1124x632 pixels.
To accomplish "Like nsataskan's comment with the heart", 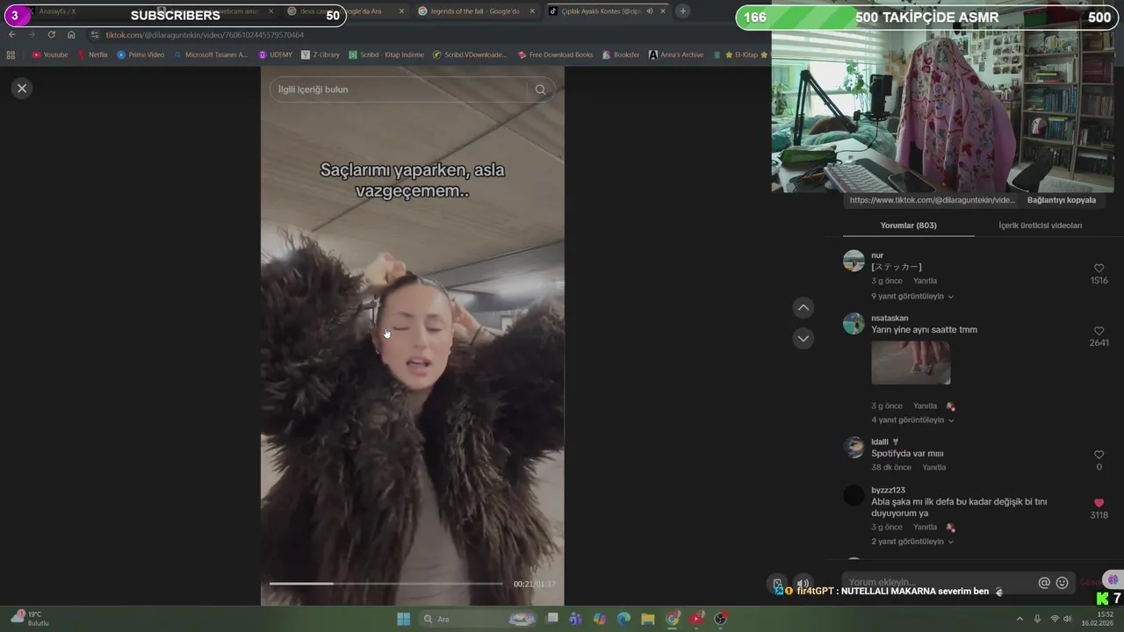I will click(1099, 331).
